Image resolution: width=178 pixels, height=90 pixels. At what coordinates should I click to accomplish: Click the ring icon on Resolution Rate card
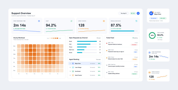pyautogui.click(x=136, y=21)
